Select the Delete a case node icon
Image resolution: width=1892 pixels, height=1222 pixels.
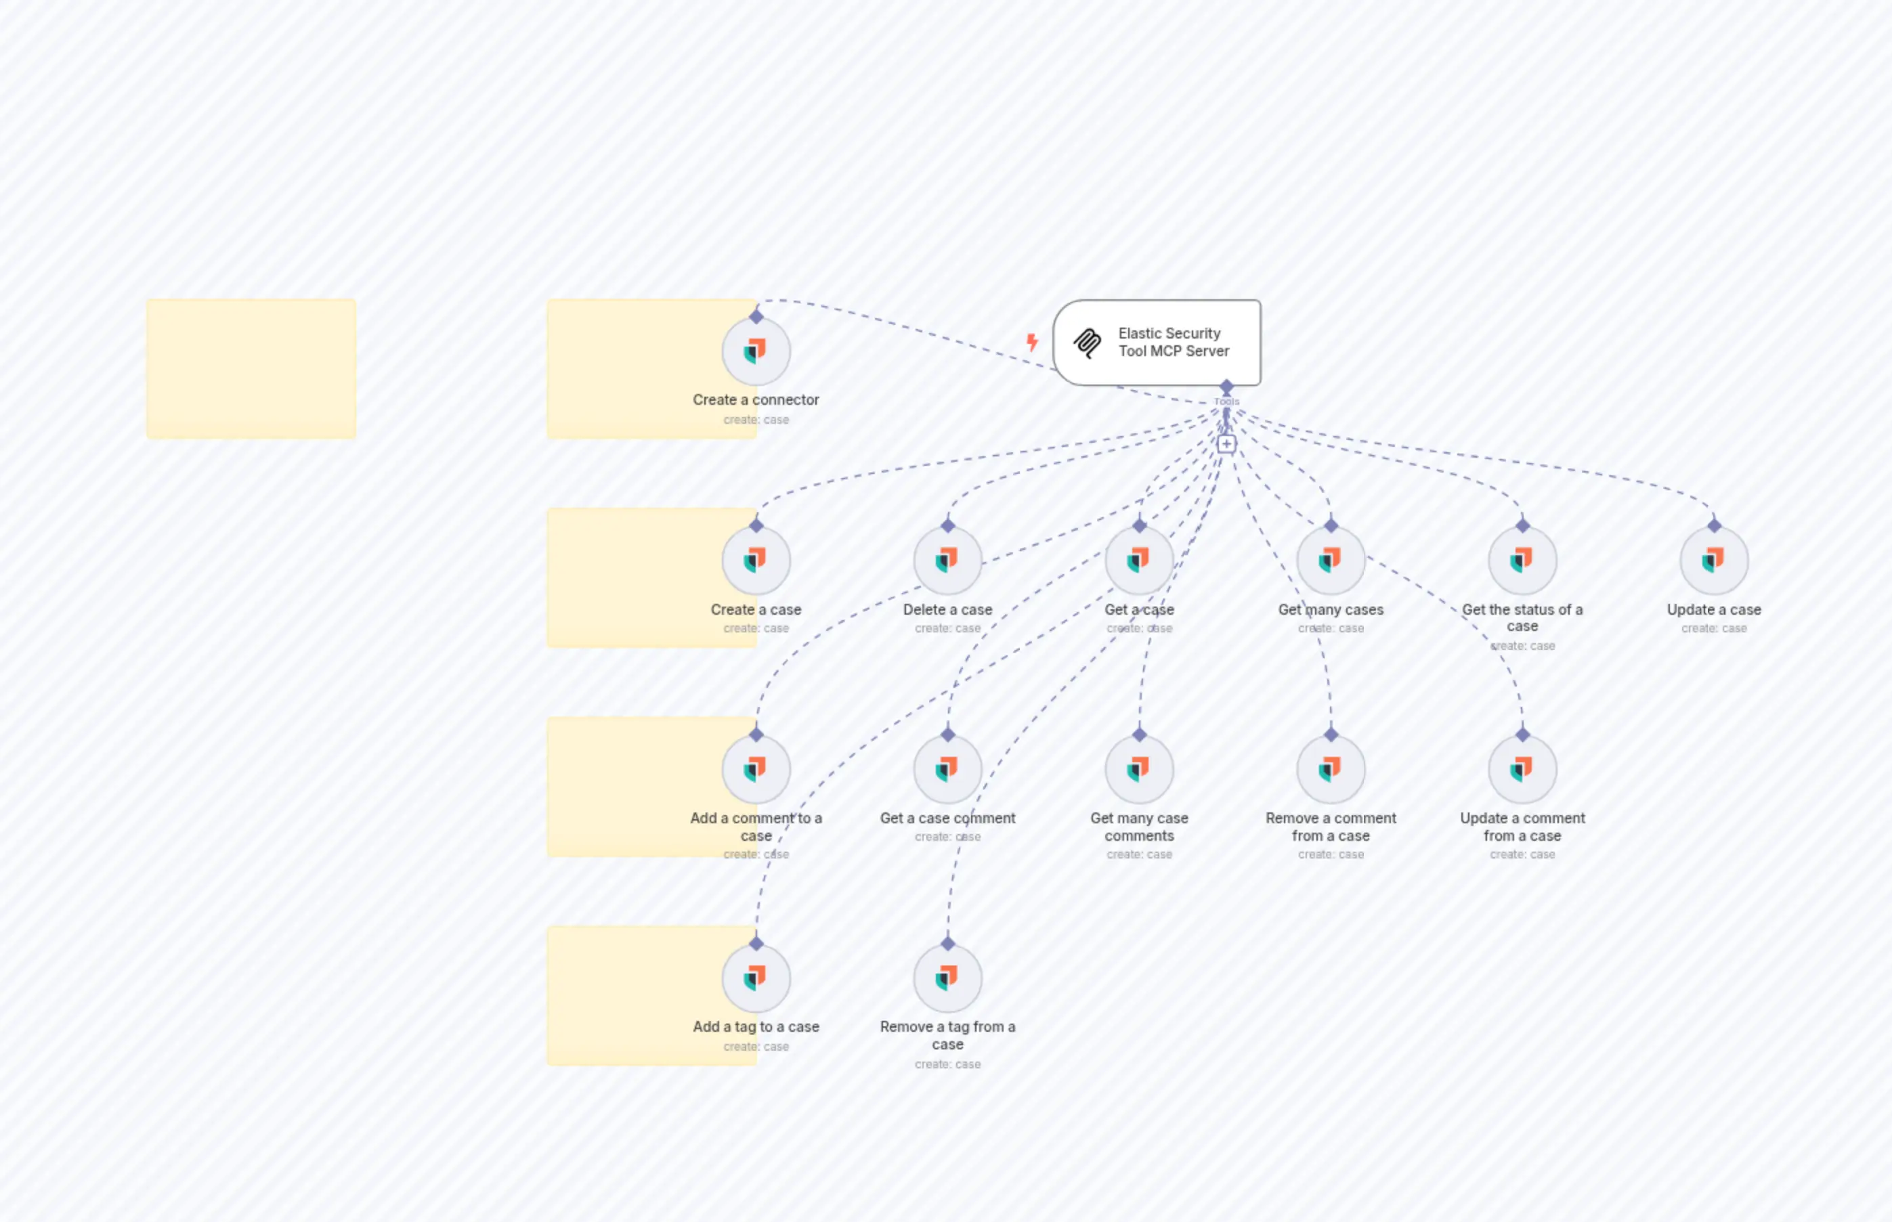947,560
